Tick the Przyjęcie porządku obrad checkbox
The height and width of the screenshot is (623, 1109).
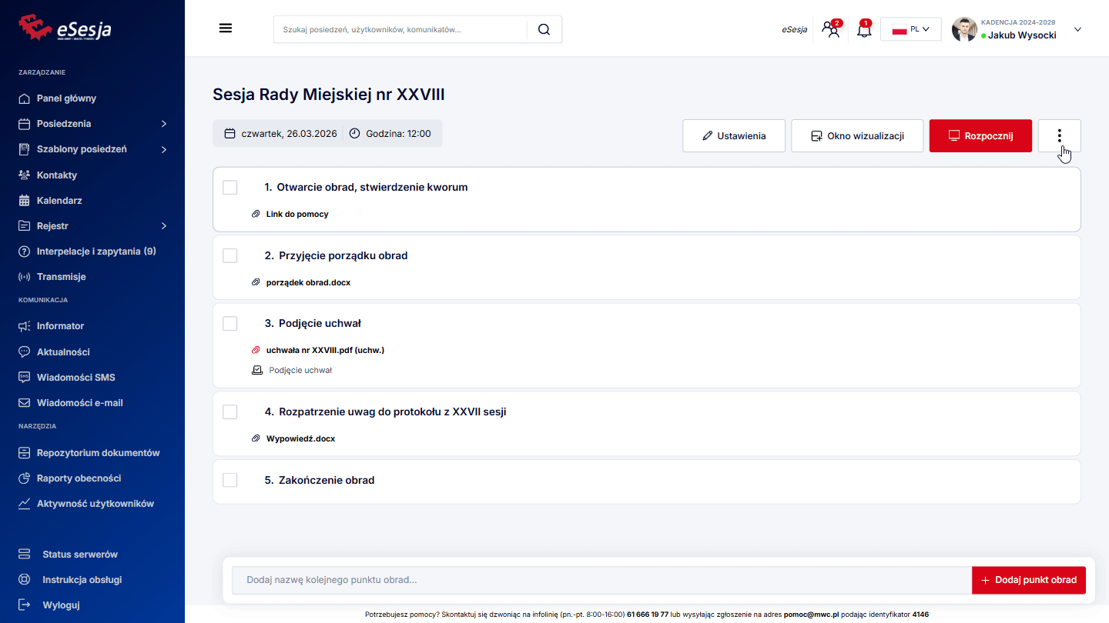pos(230,255)
